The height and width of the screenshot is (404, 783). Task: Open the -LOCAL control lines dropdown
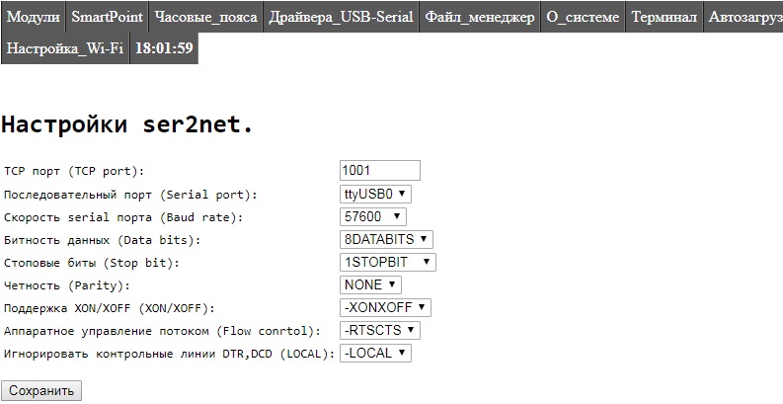[x=375, y=353]
